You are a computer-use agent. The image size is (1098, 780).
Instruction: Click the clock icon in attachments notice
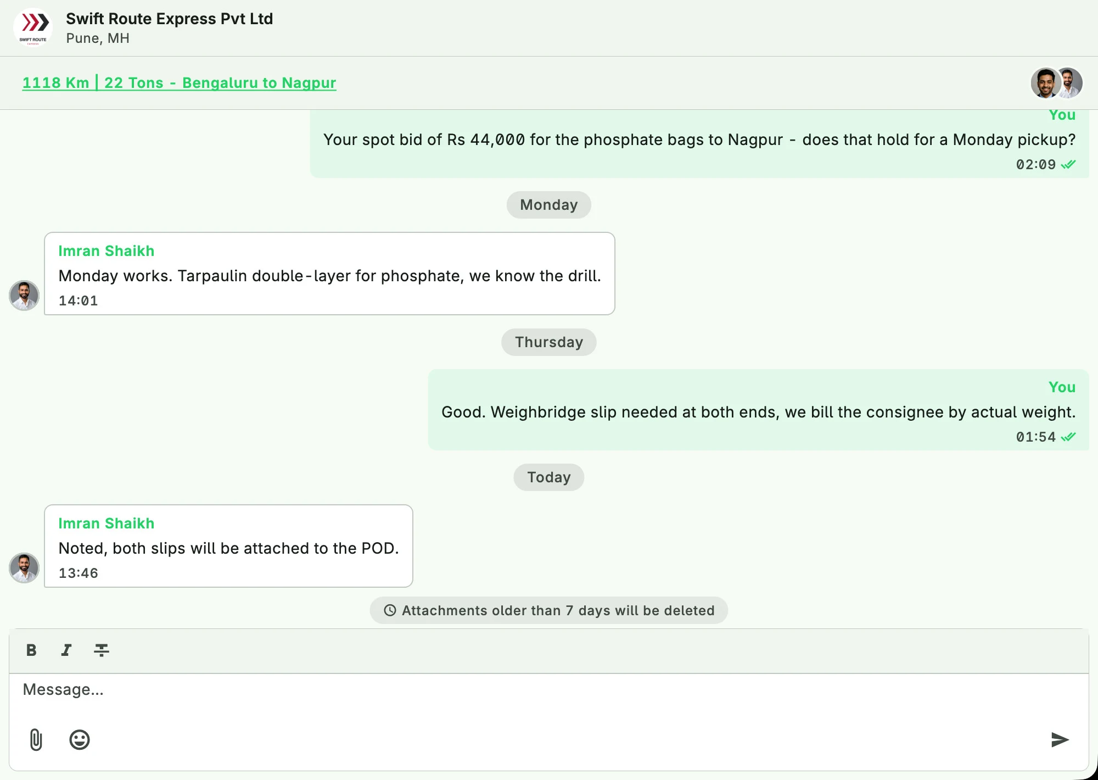[x=390, y=610]
